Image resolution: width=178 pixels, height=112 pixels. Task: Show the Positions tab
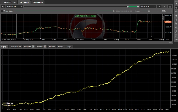[29, 47]
